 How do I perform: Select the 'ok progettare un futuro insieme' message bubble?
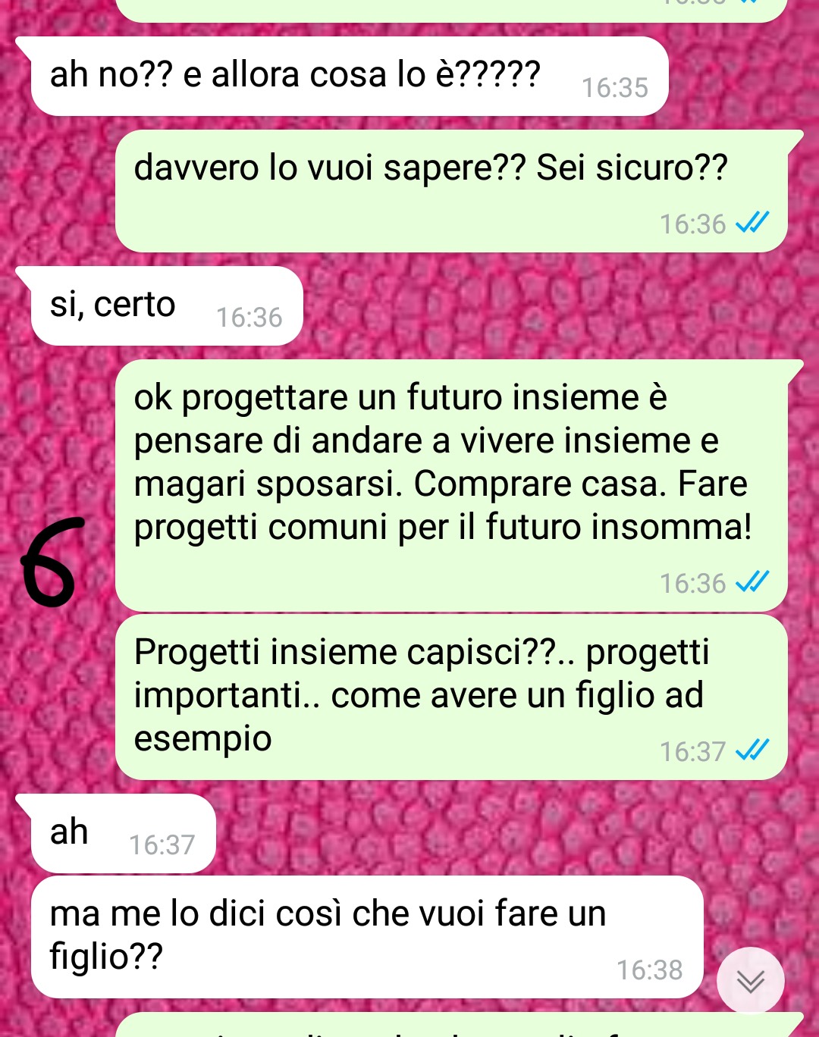click(x=452, y=486)
